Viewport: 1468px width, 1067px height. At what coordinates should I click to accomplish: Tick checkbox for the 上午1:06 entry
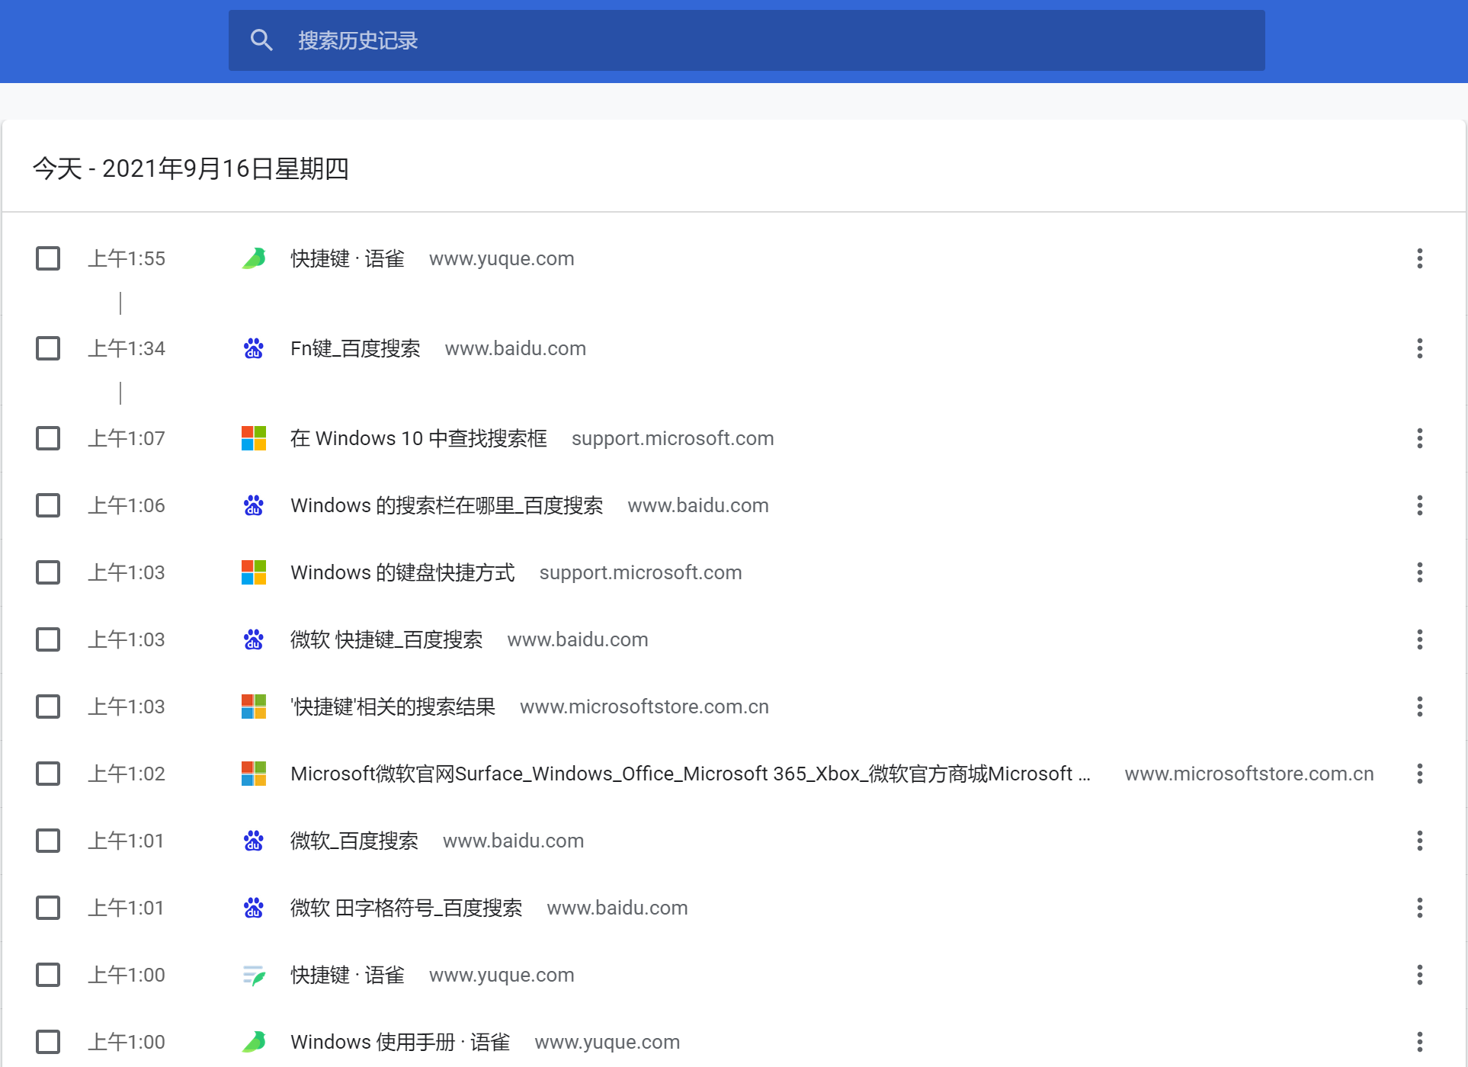click(x=48, y=505)
